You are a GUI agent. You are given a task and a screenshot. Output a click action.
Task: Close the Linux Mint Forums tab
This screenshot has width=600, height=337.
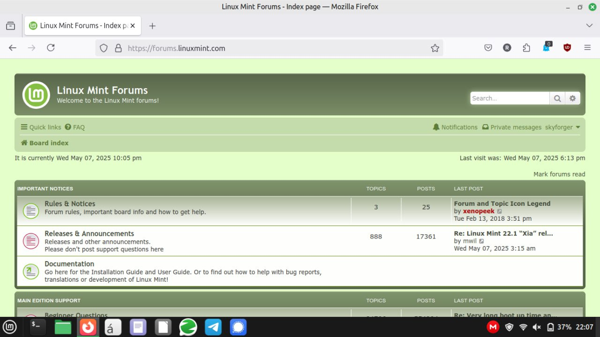133,26
